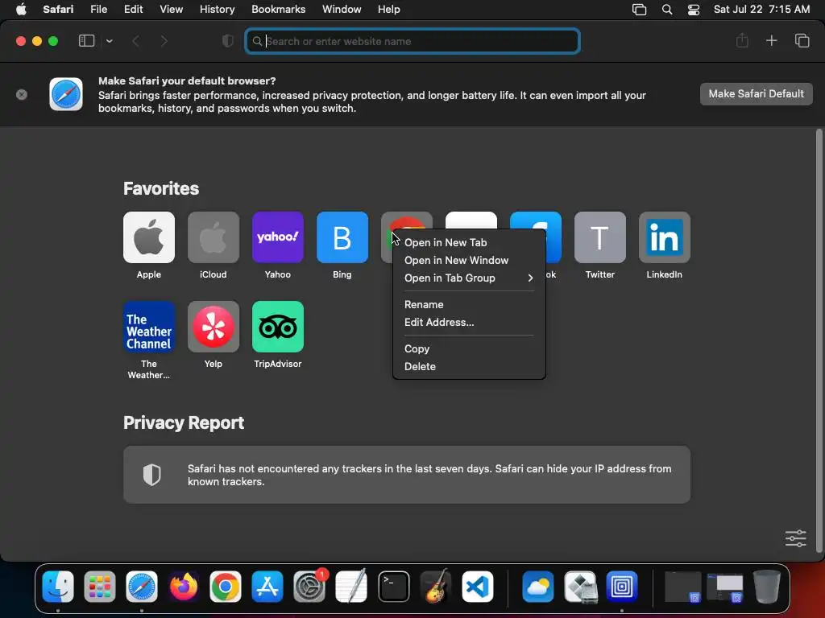Click the date and time in menu bar
Viewport: 825px width, 618px height.
tap(761, 9)
